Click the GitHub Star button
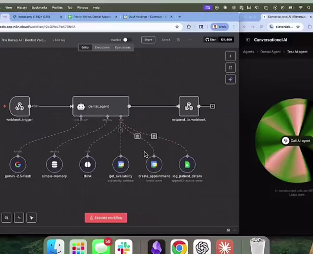Screen dimensions: 313x254 211,40
